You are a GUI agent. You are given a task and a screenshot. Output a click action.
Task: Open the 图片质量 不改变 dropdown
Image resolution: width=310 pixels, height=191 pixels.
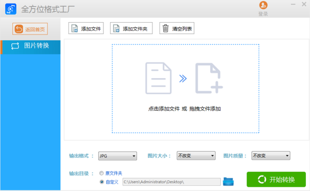[x=271, y=155]
